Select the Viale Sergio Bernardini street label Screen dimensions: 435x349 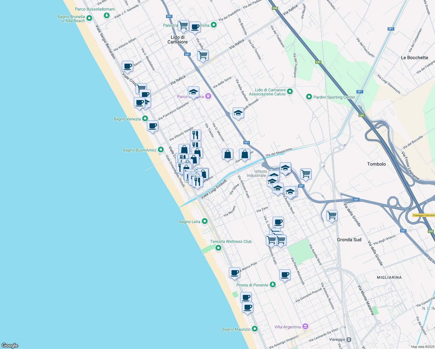point(106,42)
